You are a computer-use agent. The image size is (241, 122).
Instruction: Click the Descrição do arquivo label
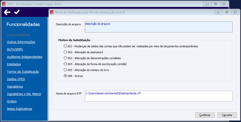(68, 24)
